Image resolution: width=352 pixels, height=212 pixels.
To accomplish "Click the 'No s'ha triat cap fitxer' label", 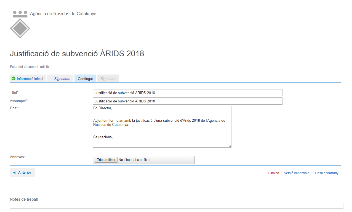I will (135, 160).
